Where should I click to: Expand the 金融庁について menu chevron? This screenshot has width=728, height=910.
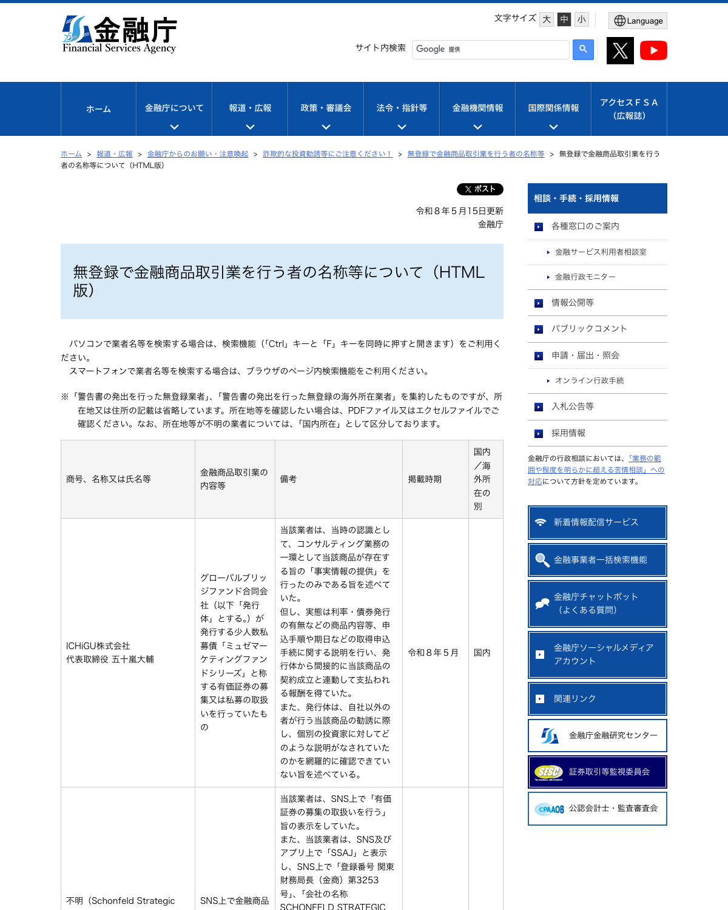[174, 127]
